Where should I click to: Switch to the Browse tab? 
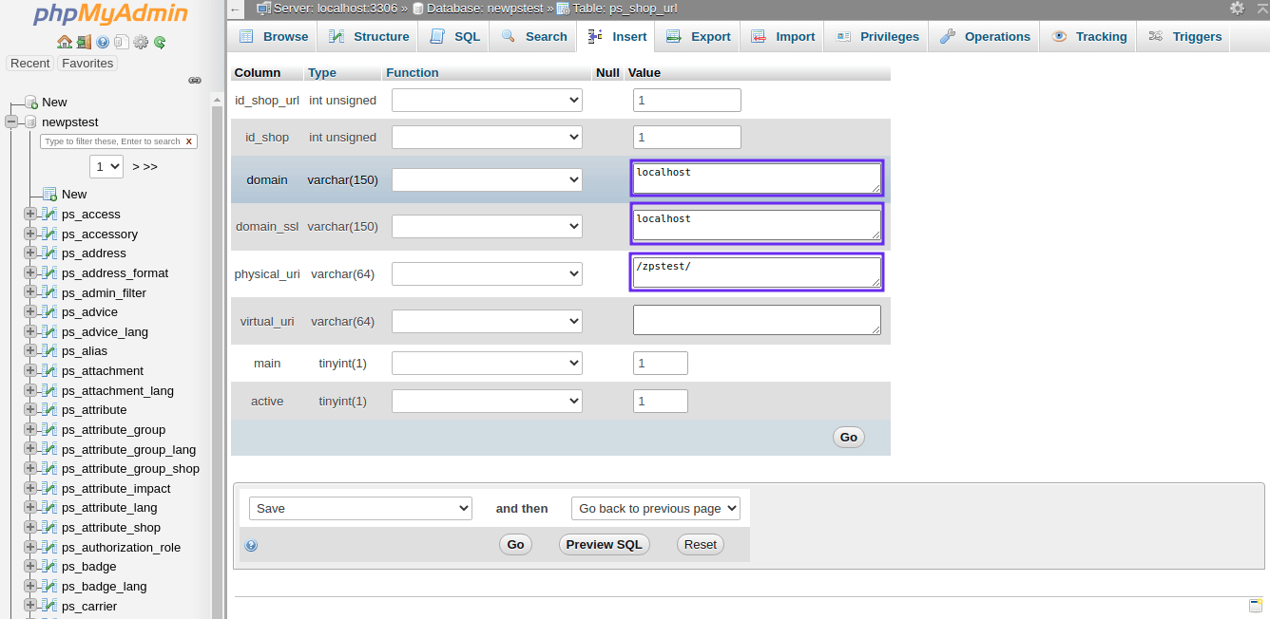click(x=273, y=36)
